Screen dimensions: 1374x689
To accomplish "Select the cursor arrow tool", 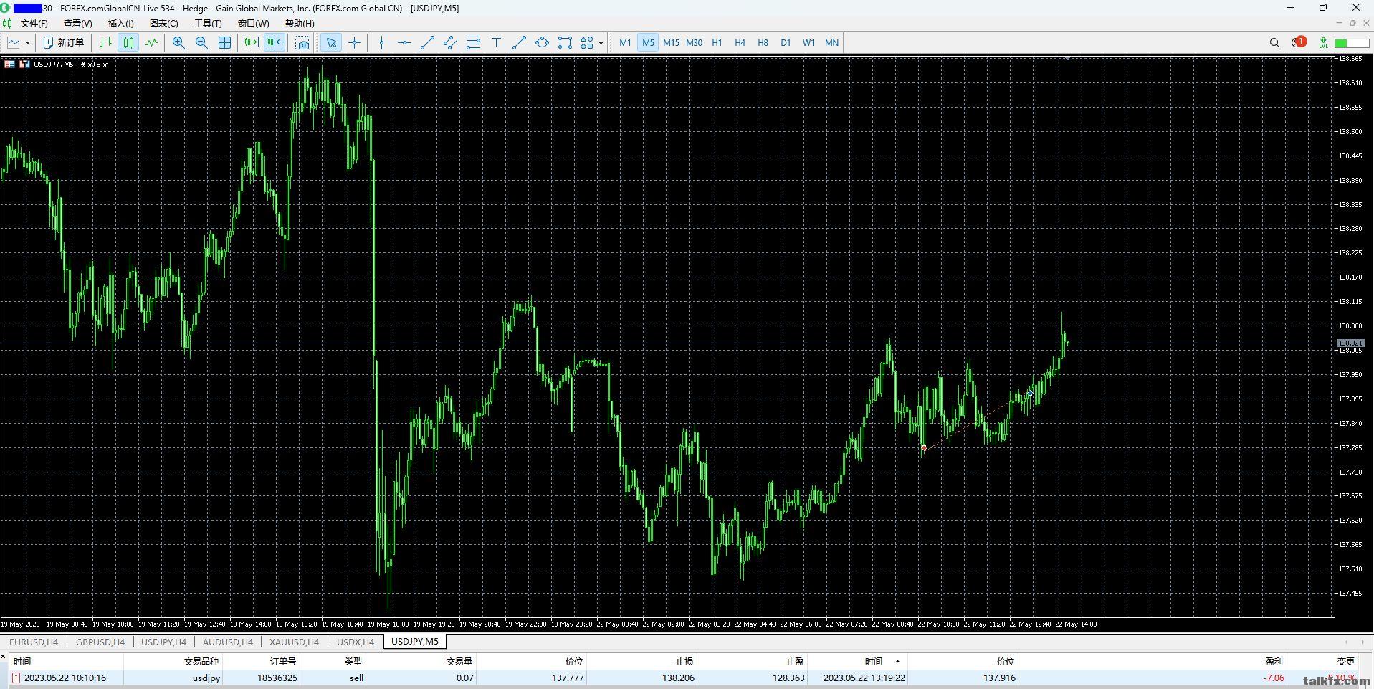I will coord(331,43).
